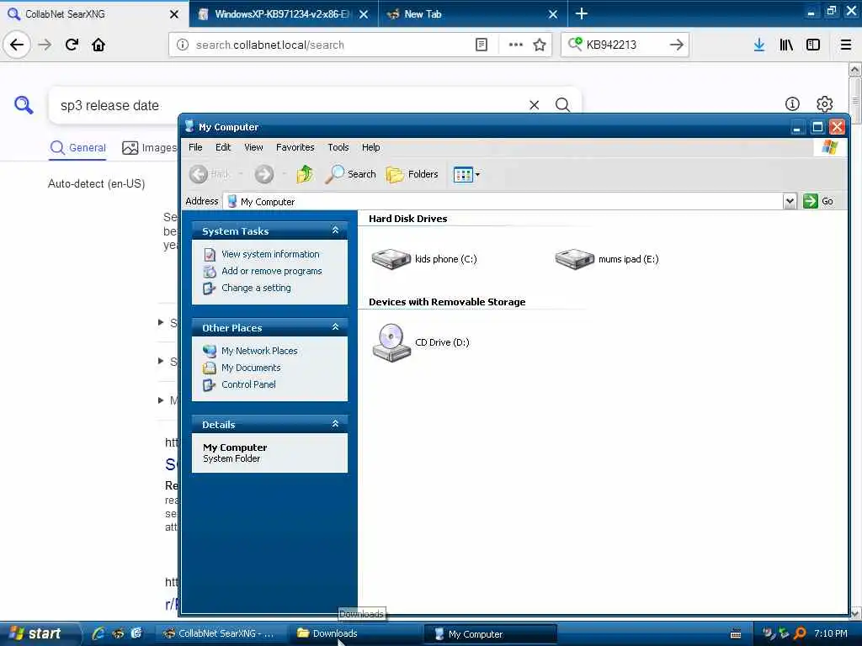The height and width of the screenshot is (646, 862).
Task: Click Go button beside address bar
Action: tap(818, 201)
